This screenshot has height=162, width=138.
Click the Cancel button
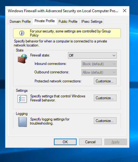90,142
